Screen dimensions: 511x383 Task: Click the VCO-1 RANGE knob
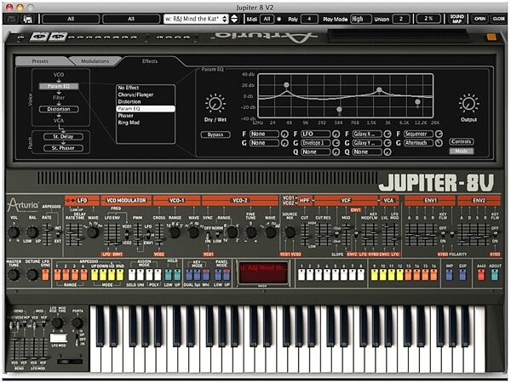(x=175, y=232)
